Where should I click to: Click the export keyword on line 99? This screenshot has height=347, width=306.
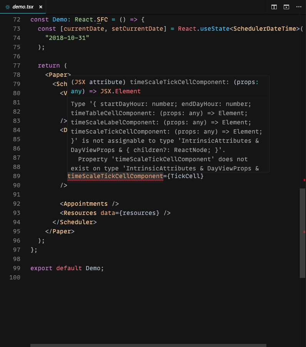point(42,268)
